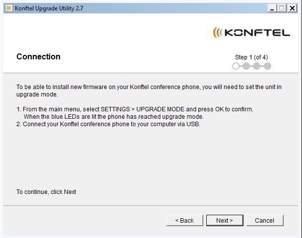302x238 pixels.
Task: Click the first step indicator circle
Action: coord(236,66)
